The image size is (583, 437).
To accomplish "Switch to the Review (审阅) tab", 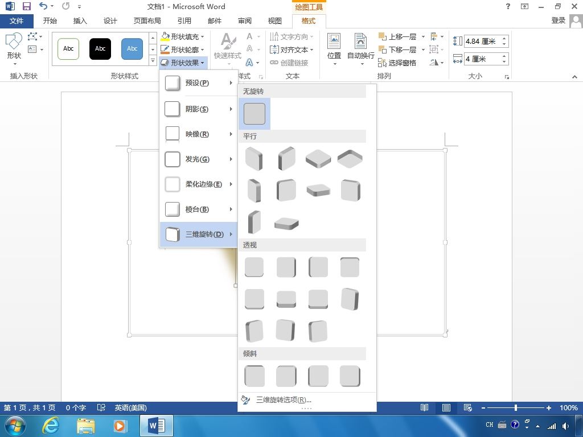I will pyautogui.click(x=245, y=21).
